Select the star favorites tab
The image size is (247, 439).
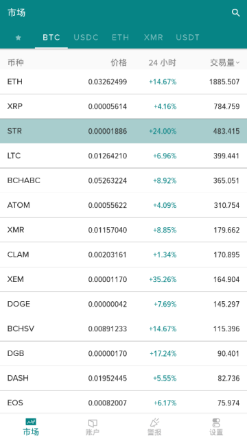pyautogui.click(x=19, y=38)
